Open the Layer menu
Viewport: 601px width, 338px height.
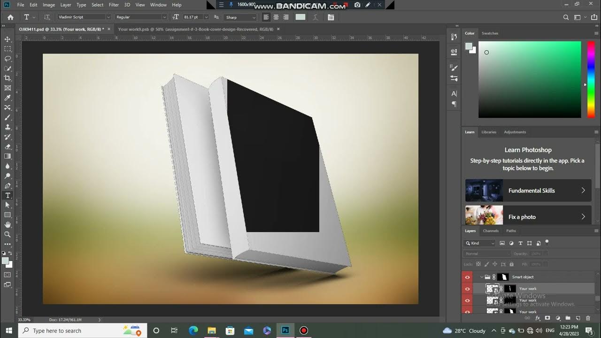pyautogui.click(x=66, y=5)
